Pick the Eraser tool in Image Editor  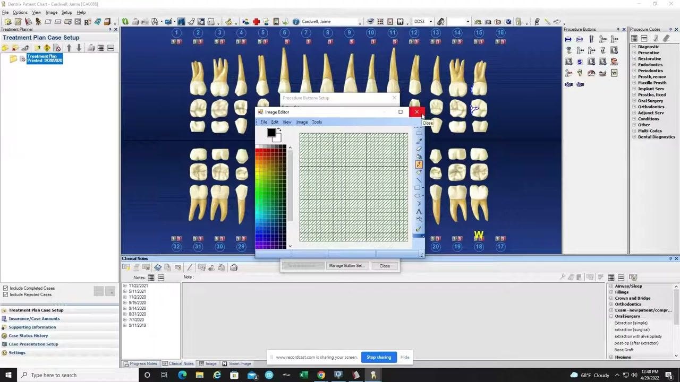(419, 149)
